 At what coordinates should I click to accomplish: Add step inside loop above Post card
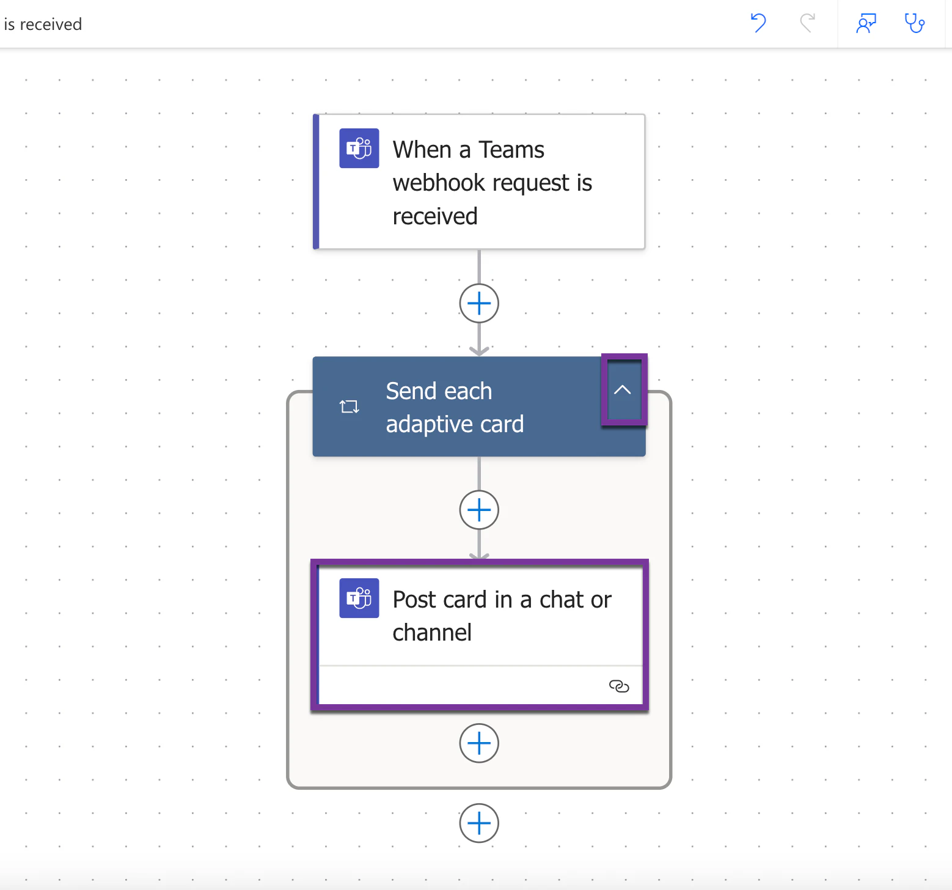click(x=479, y=510)
